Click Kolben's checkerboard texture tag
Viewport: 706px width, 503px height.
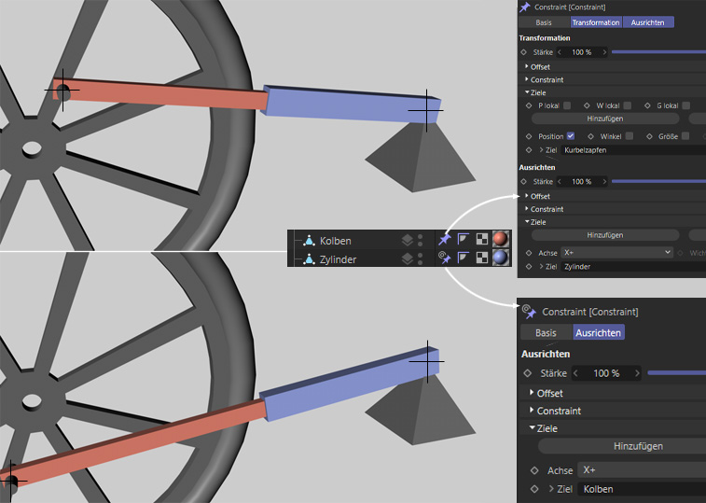(482, 239)
